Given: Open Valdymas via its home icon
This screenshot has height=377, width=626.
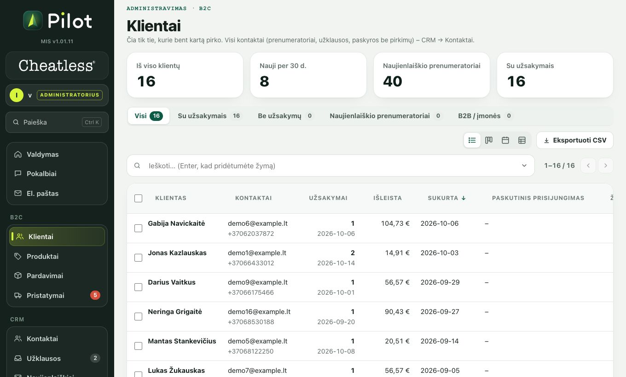Looking at the screenshot, I should 18,154.
